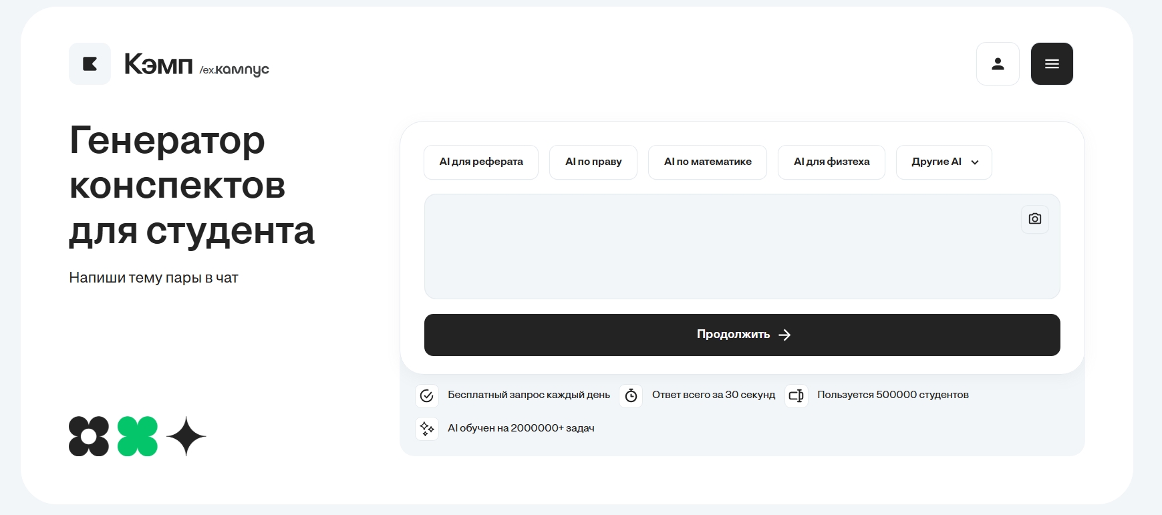Click the camera upload icon

pyautogui.click(x=1035, y=219)
